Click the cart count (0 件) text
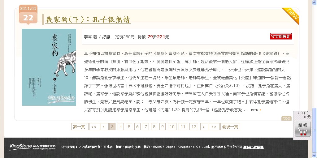The height and width of the screenshot is (158, 317). [303, 113]
